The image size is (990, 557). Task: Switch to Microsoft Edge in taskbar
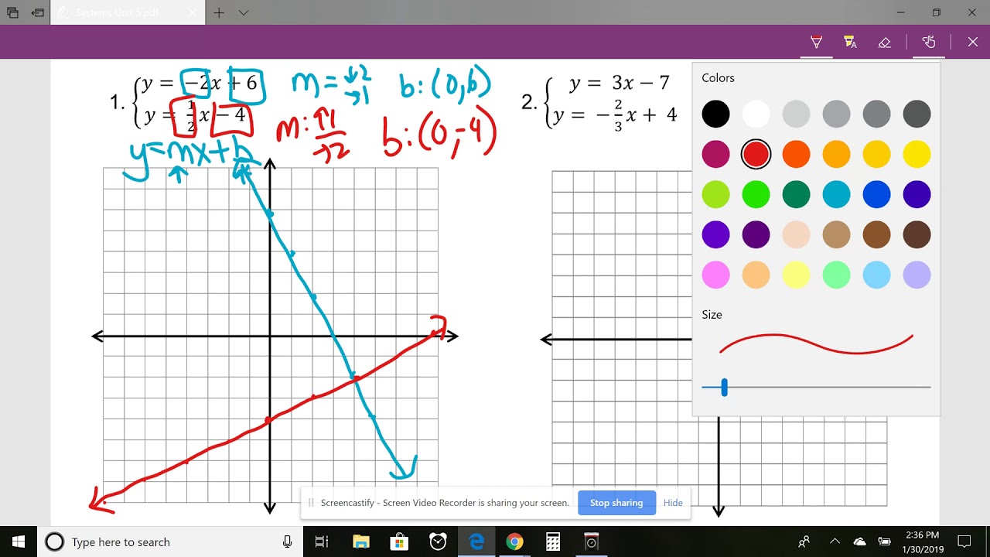(x=476, y=542)
